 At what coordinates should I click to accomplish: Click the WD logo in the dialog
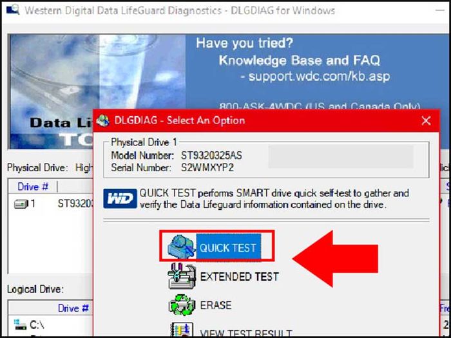(x=120, y=198)
